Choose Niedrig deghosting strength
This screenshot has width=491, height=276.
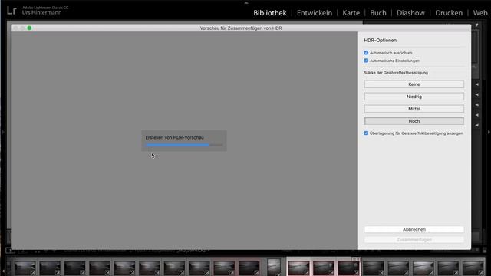[414, 97]
